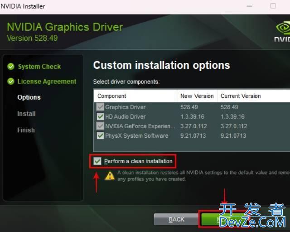Click GeForce Experience new version 3.27.0.112
Image resolution: width=290 pixels, height=232 pixels.
[193, 126]
